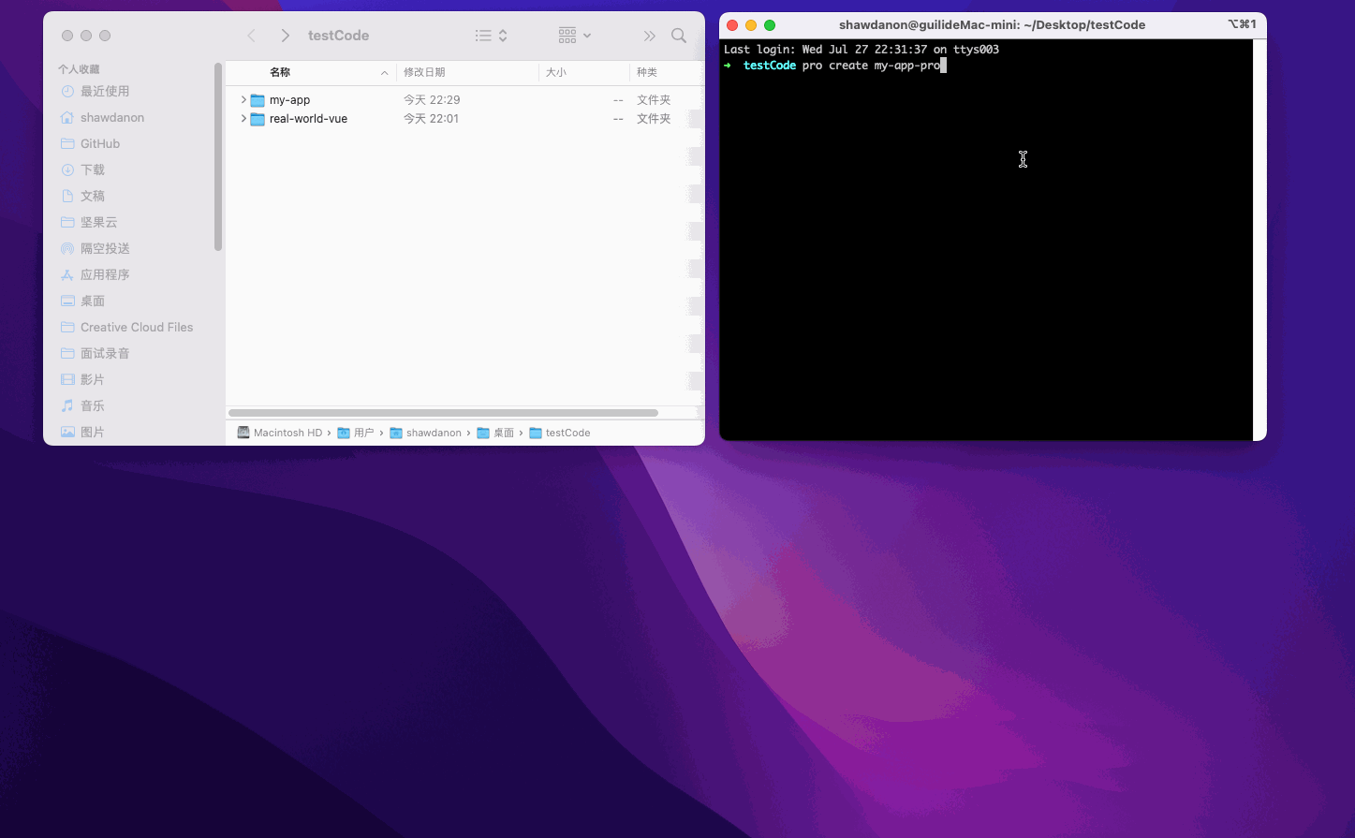
Task: Expand the real-world-vue folder disclosure triangle
Action: (x=243, y=119)
